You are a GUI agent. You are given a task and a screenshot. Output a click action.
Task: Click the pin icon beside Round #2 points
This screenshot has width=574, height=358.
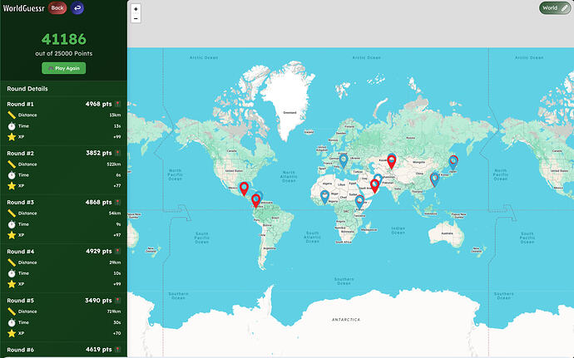(x=118, y=153)
